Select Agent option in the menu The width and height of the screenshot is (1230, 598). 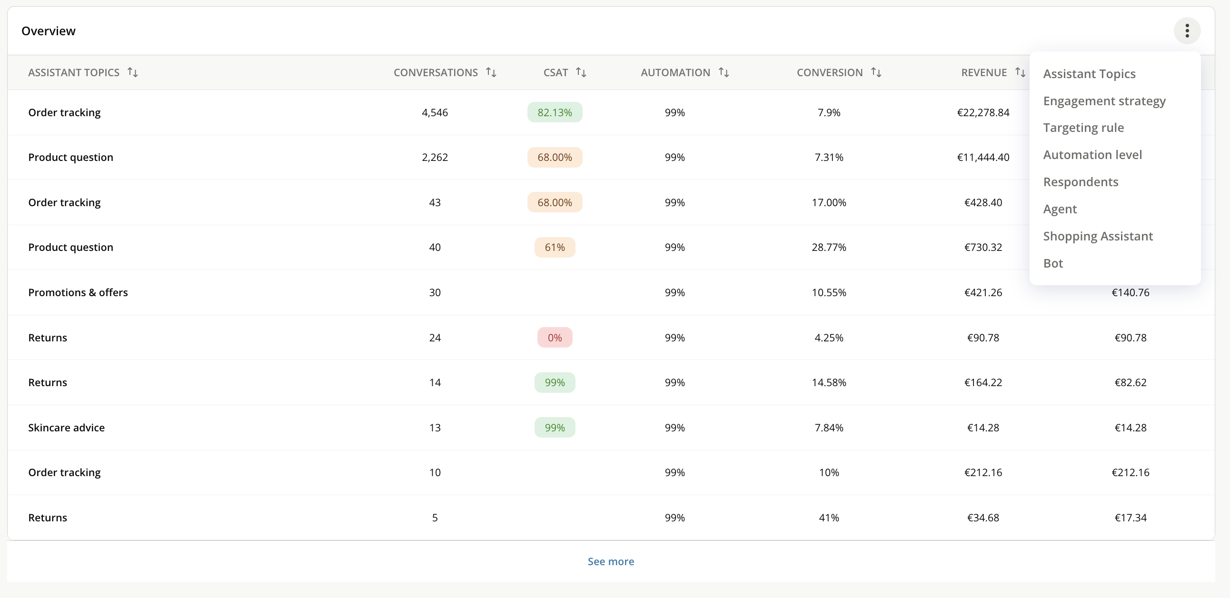point(1060,209)
